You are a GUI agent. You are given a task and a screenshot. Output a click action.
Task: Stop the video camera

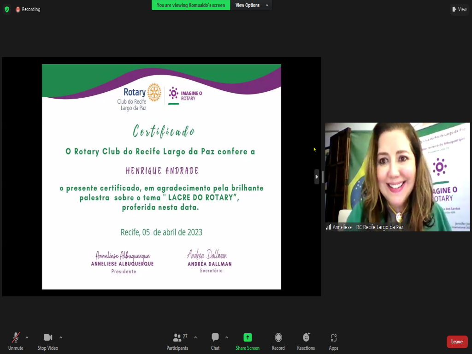(x=48, y=341)
